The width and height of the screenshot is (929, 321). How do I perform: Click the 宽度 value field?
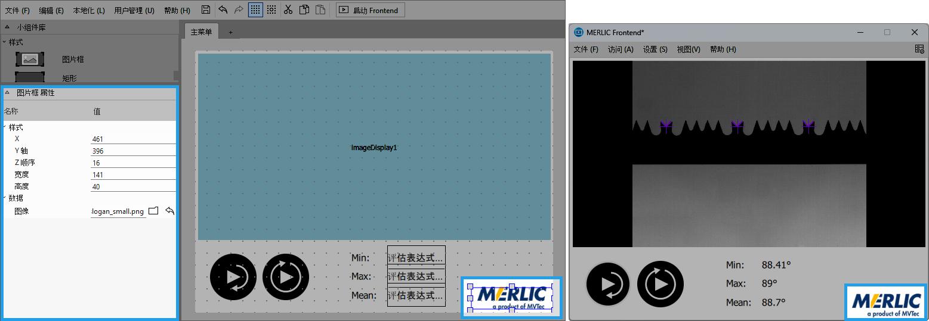(132, 174)
